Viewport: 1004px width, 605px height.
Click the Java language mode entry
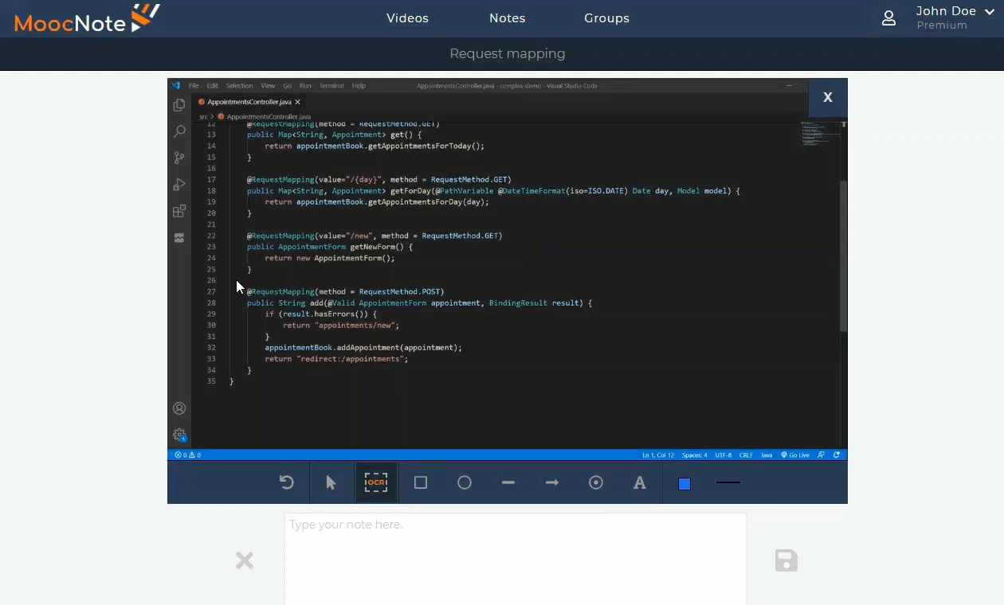coord(767,455)
